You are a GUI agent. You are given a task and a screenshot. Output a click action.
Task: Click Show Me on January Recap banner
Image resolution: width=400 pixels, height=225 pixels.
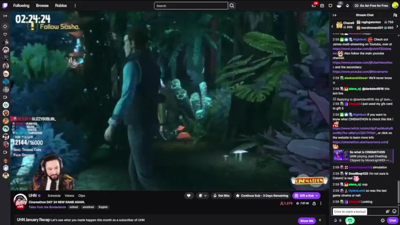306,221
